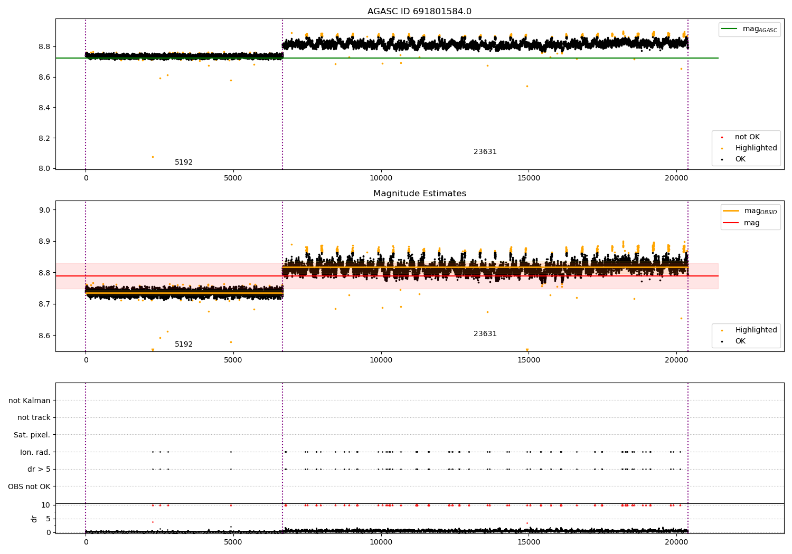792x554 pixels.
Task: Select the 'OBS not OK' row label
Action: click(x=29, y=487)
